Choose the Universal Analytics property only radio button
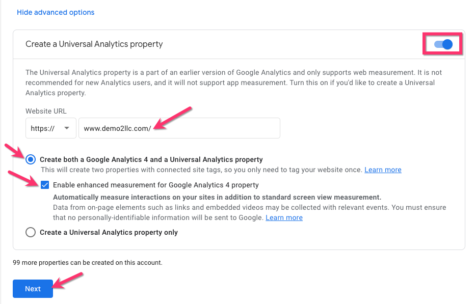The height and width of the screenshot is (304, 475). click(31, 232)
